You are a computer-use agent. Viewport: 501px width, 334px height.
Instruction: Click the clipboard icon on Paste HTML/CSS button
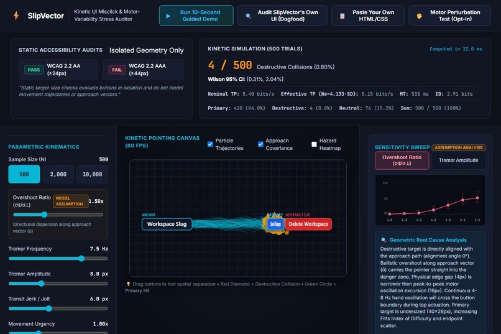click(342, 16)
